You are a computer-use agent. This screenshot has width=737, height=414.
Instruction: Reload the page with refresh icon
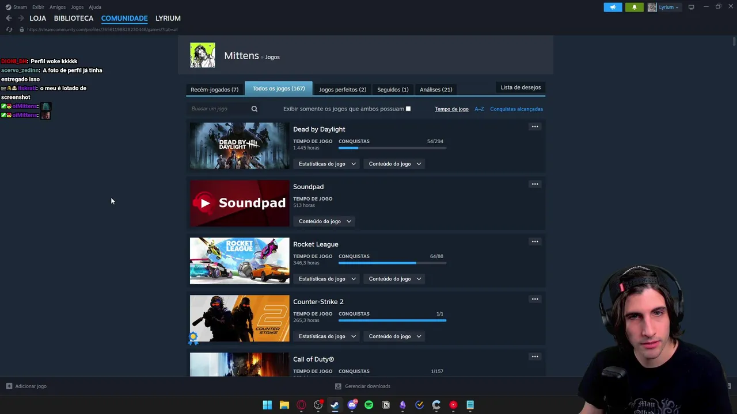coord(9,29)
